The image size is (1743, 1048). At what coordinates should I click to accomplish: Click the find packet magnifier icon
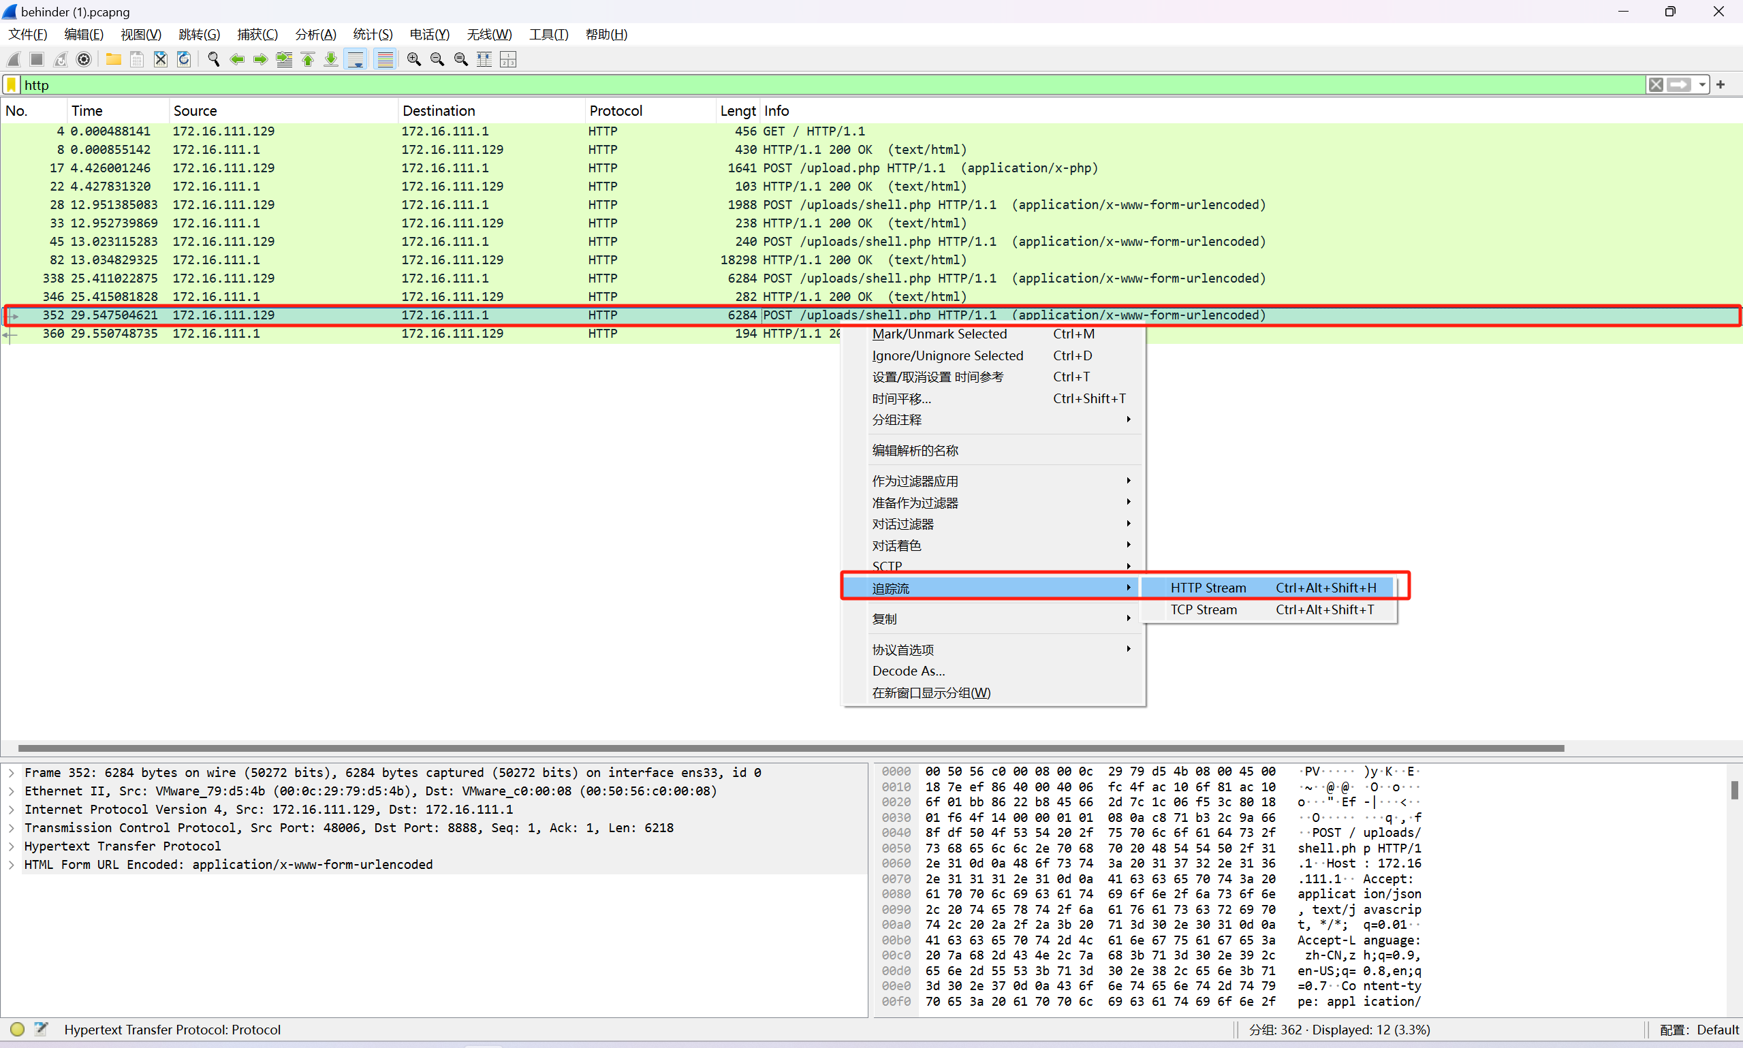[x=213, y=59]
